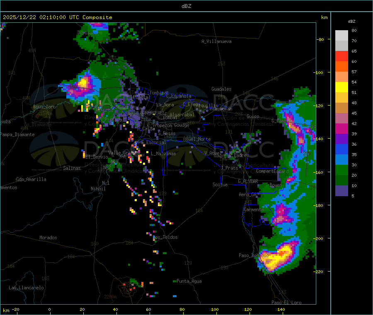
Task: Select the green 20-30 dBZ legend band
Action: pos(342,170)
